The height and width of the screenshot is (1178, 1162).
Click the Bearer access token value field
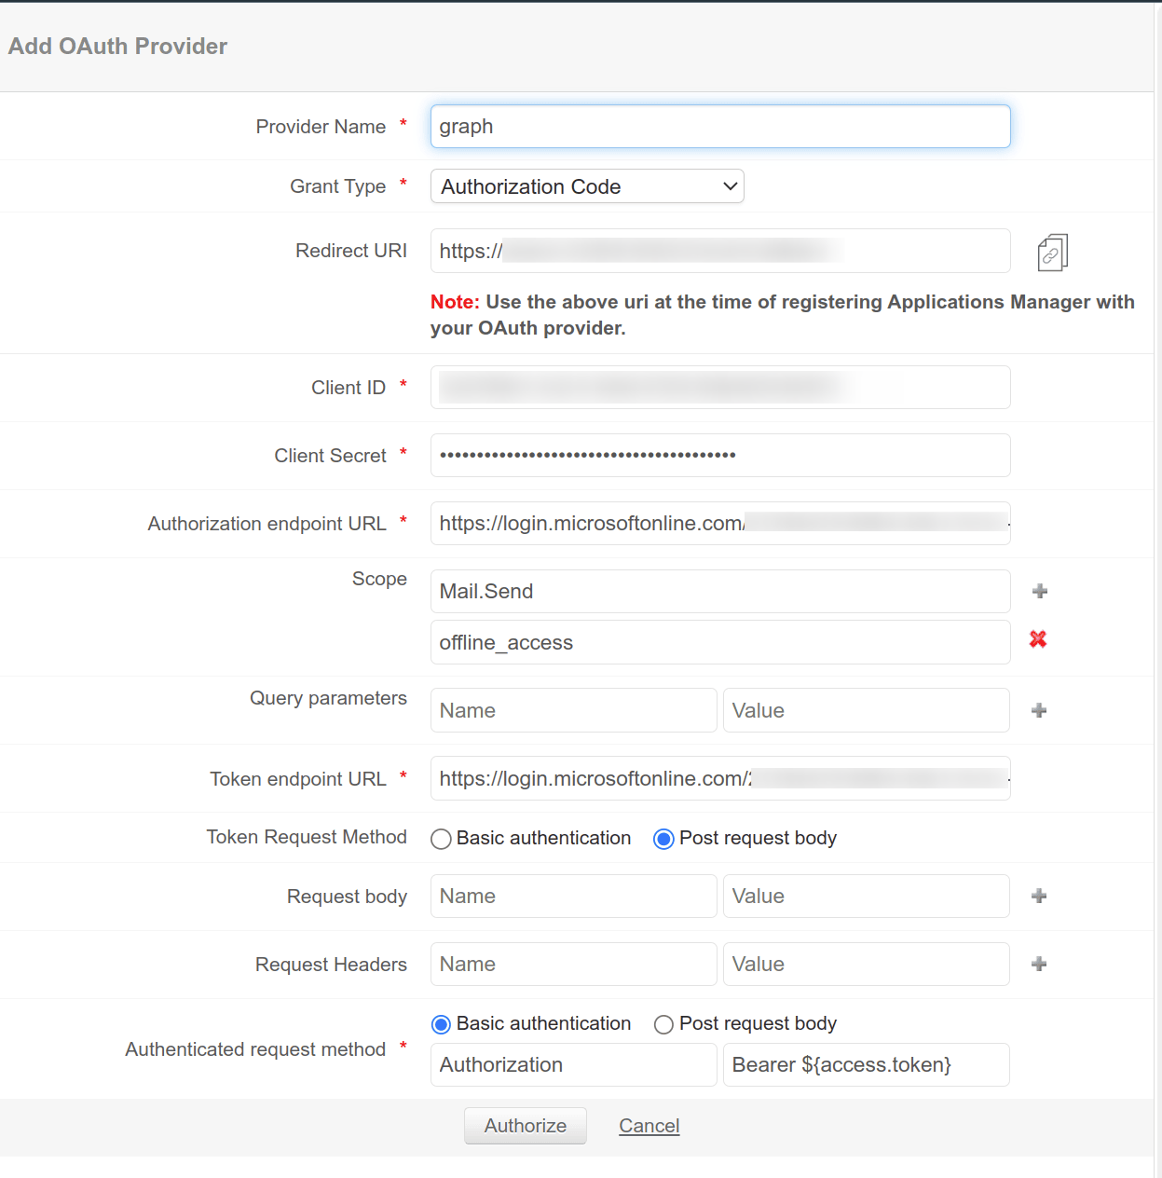coord(866,1064)
